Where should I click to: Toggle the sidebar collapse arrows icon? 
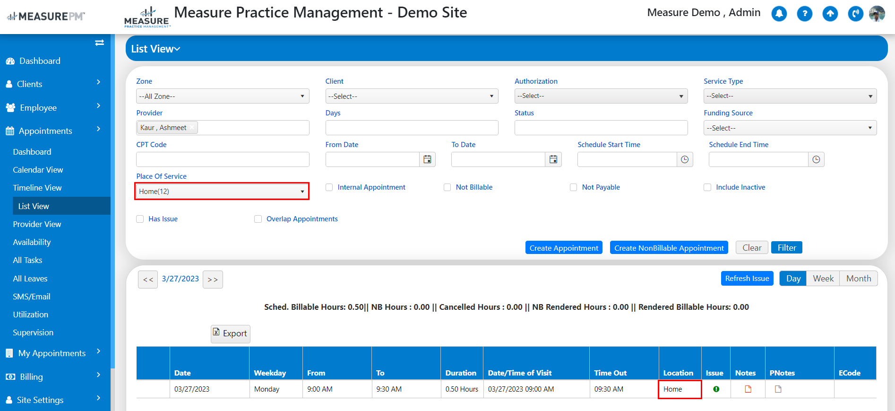pyautogui.click(x=99, y=43)
